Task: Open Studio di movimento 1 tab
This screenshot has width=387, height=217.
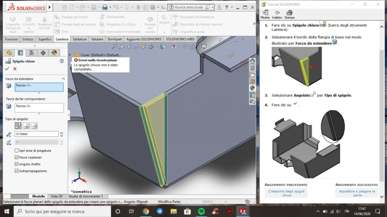Action: [85, 196]
